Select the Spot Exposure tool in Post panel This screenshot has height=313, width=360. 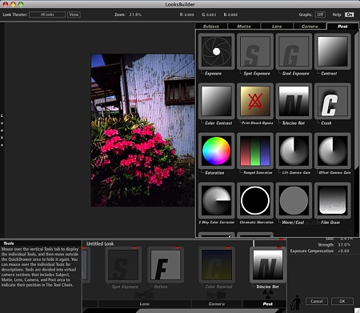click(255, 51)
